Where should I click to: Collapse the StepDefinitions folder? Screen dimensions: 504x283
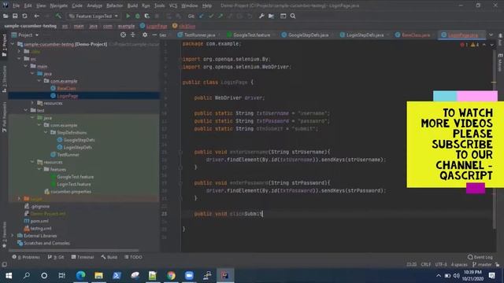pos(46,133)
